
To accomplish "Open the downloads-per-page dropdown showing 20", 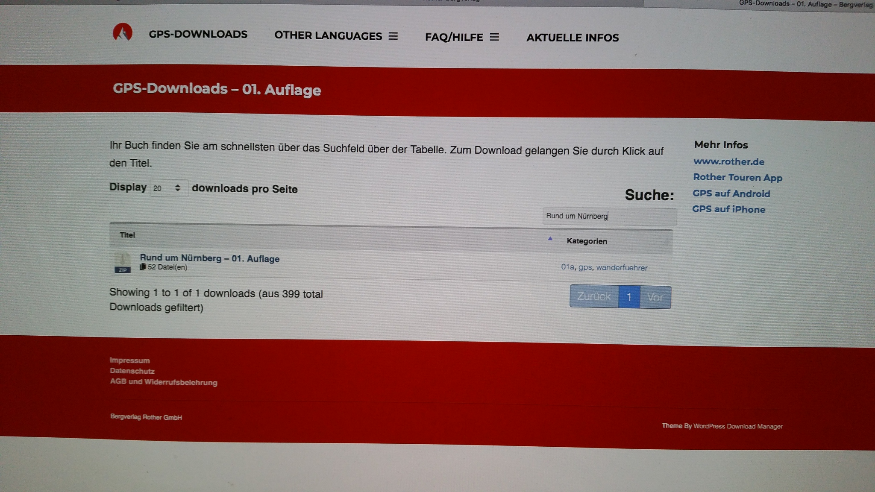I will click(x=169, y=188).
